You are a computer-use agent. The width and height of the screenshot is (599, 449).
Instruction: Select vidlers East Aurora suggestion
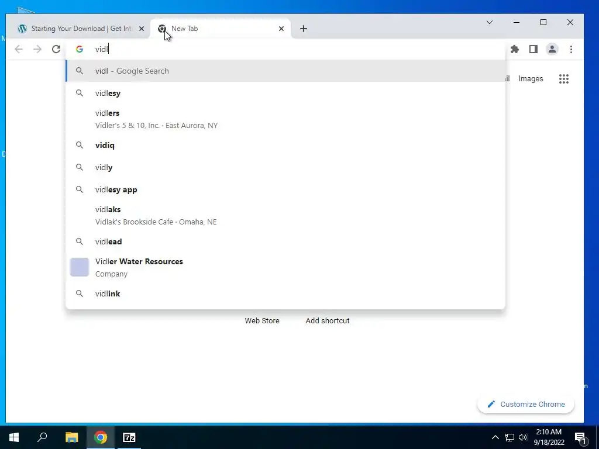285,119
